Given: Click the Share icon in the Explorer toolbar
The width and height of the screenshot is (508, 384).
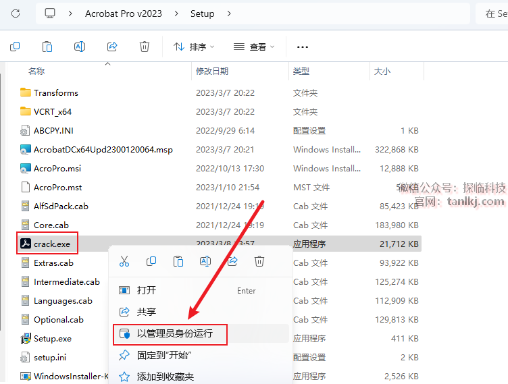Looking at the screenshot, I should click(112, 47).
